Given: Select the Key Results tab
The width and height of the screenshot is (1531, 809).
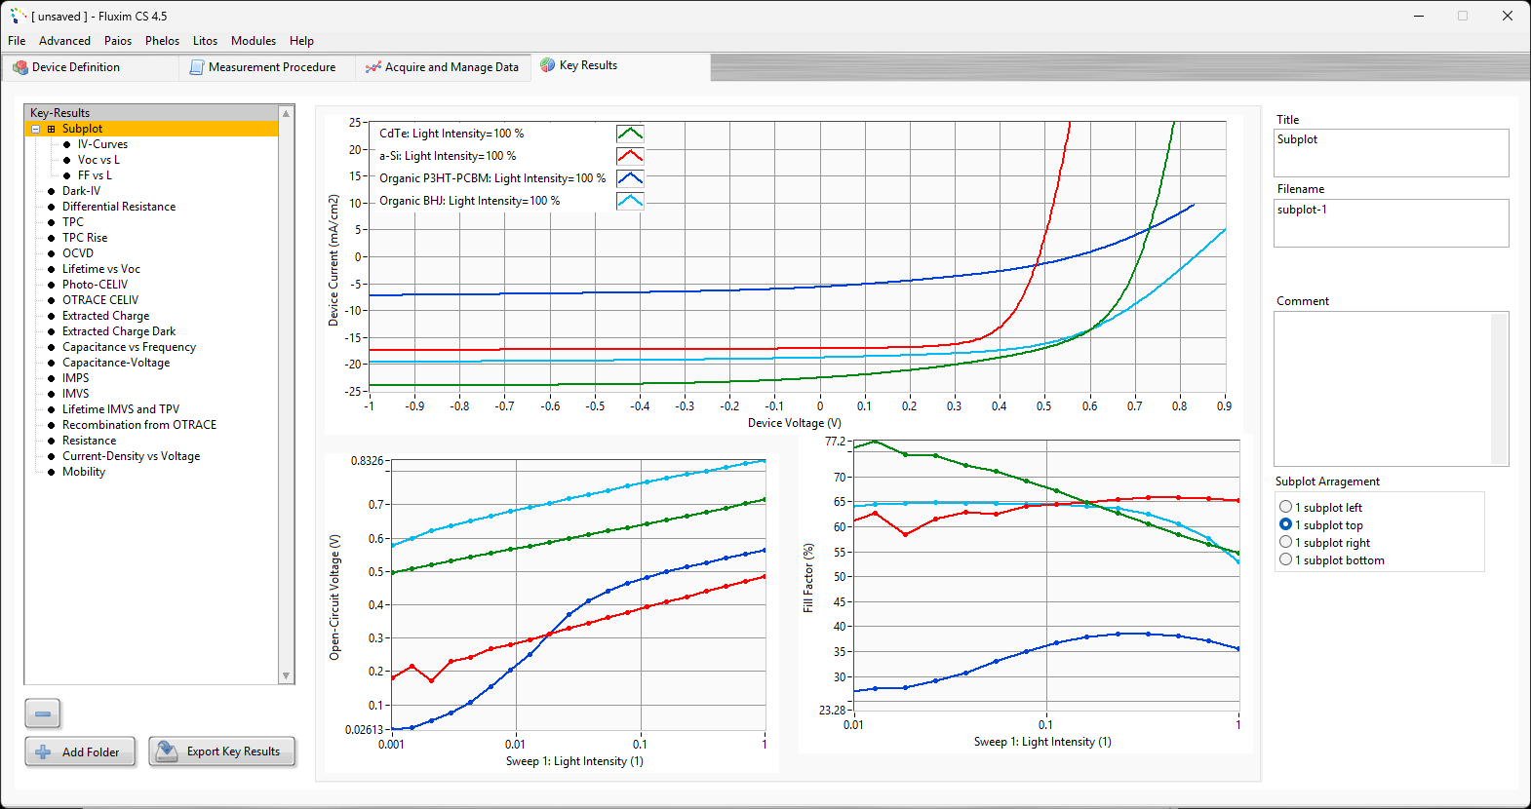Looking at the screenshot, I should click(x=620, y=66).
